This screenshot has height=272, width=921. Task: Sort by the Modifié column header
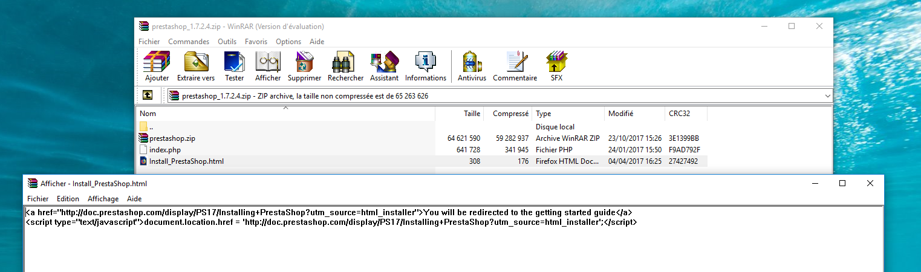click(x=636, y=114)
